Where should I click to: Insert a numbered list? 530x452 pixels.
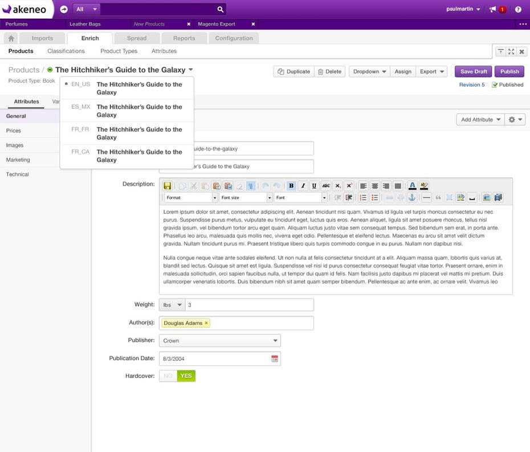tap(363, 197)
